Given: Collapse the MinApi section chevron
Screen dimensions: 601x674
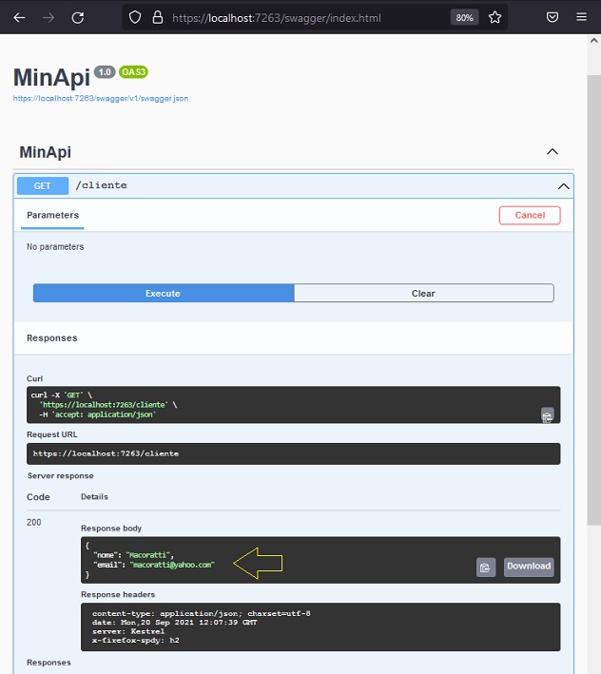Looking at the screenshot, I should pos(553,152).
